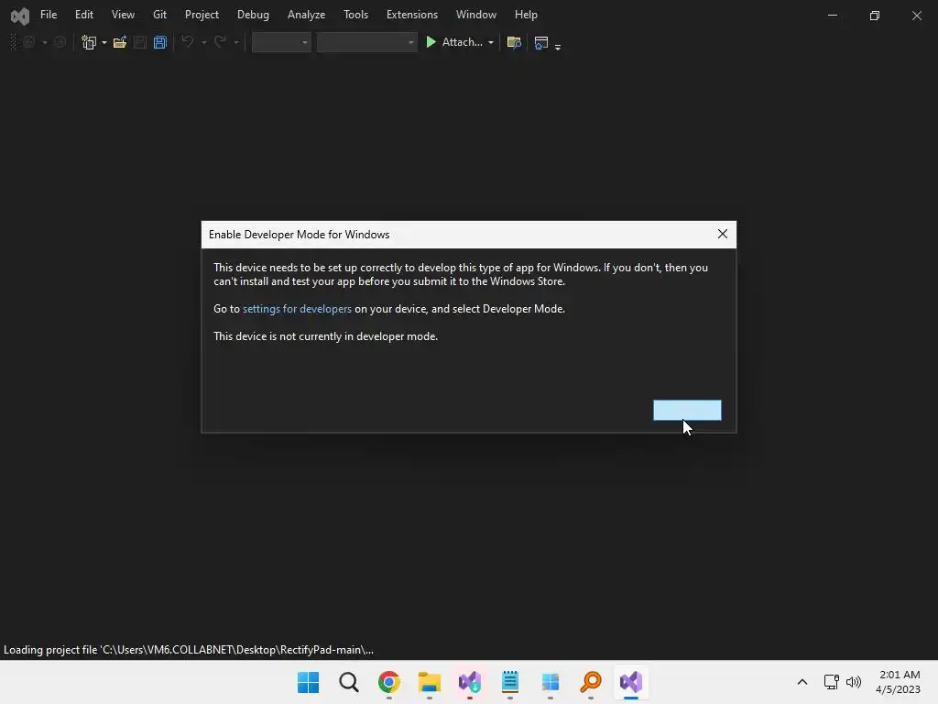Restore down the Visual Studio window
This screenshot has width=938, height=704.
click(875, 16)
